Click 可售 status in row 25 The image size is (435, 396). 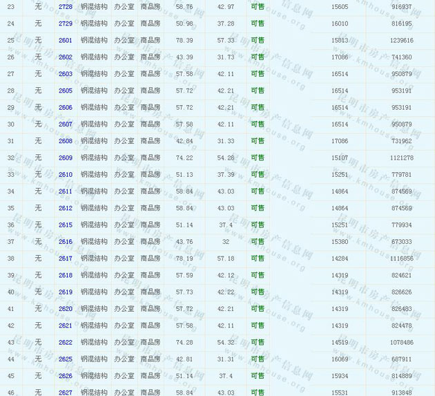[x=257, y=40]
